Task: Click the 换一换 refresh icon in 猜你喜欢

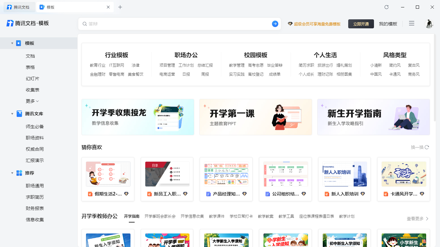Action: 426,147
